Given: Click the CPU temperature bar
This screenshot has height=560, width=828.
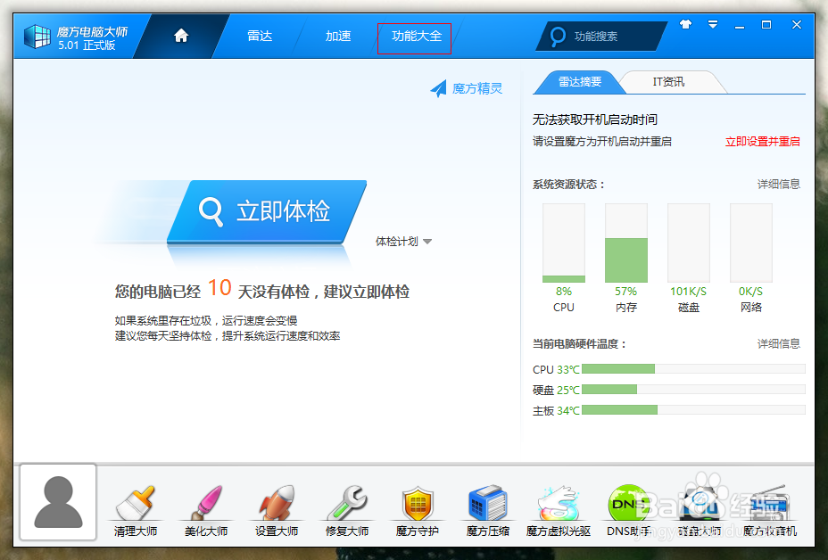Looking at the screenshot, I should click(693, 369).
